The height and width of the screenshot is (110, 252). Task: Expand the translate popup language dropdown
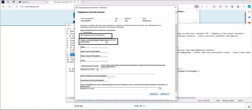(195, 22)
